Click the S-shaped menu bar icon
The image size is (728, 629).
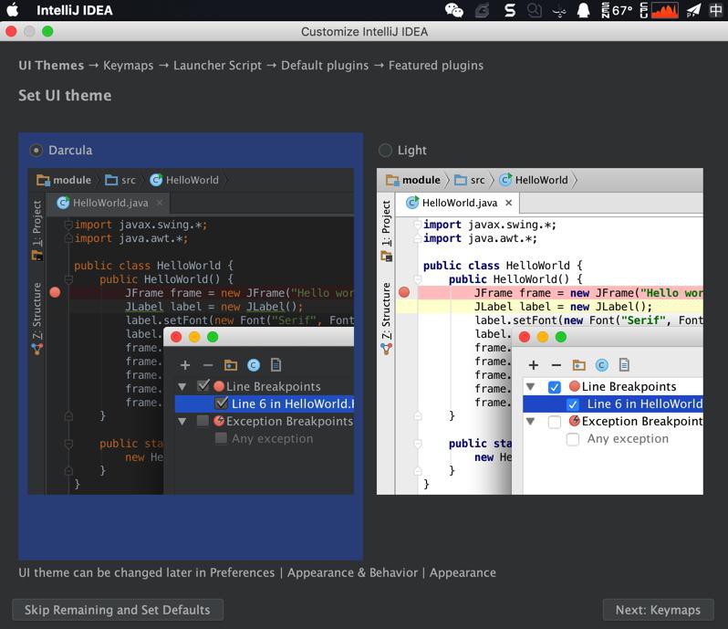[x=510, y=10]
